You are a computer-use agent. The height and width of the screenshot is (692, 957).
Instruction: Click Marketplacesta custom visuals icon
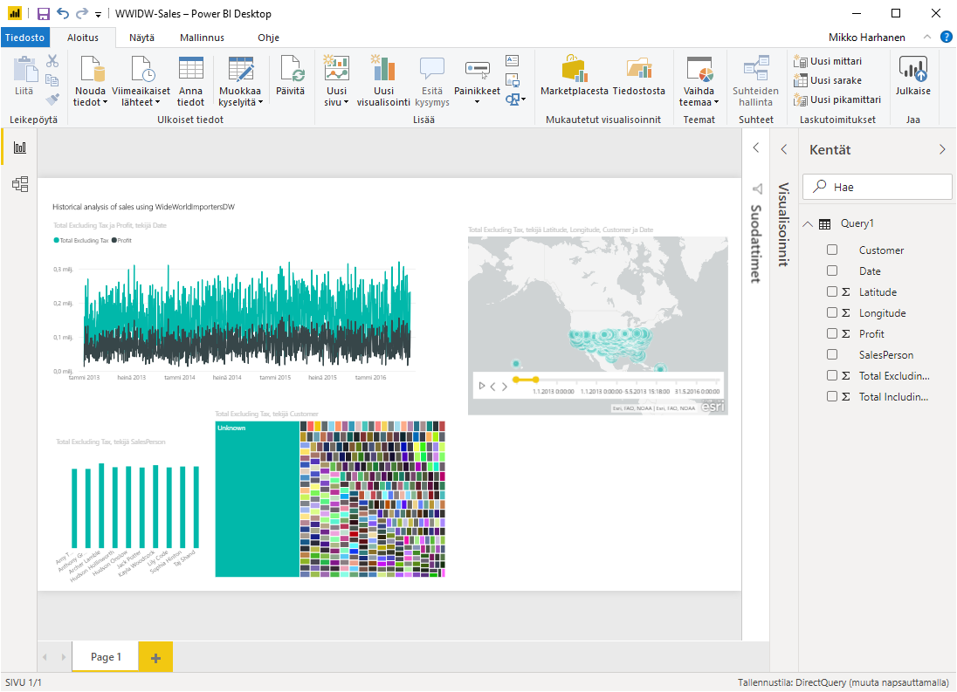coord(575,68)
